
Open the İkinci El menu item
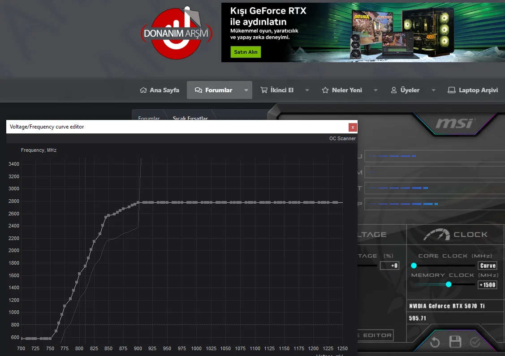click(x=282, y=90)
